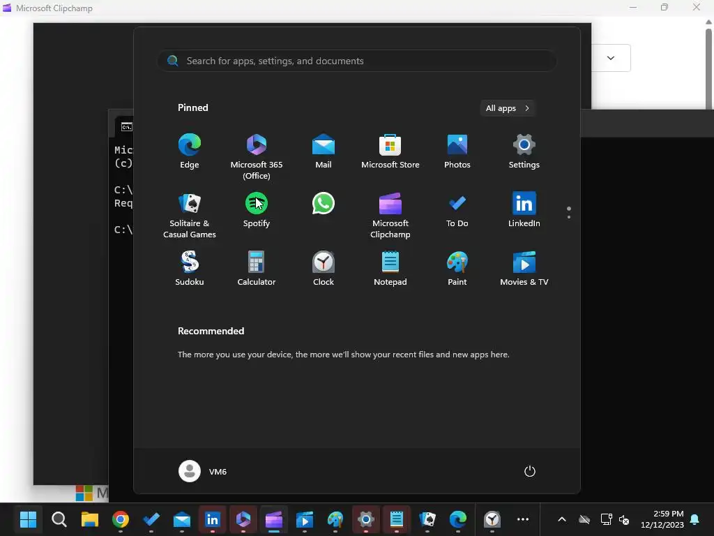Launch Photos from the Start menu
Image resolution: width=714 pixels, height=536 pixels.
pyautogui.click(x=457, y=151)
